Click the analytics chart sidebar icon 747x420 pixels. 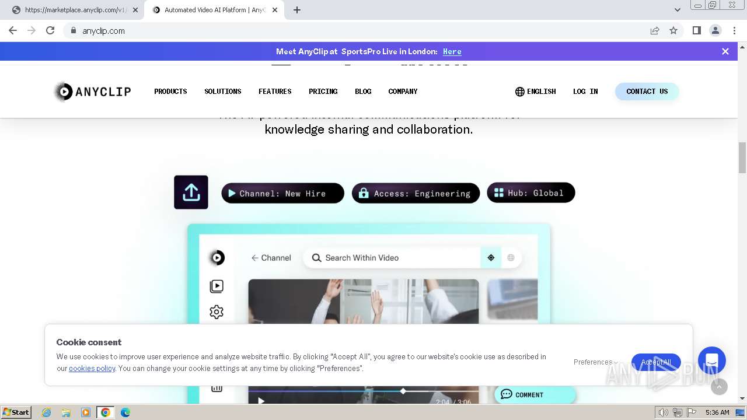pos(217,388)
